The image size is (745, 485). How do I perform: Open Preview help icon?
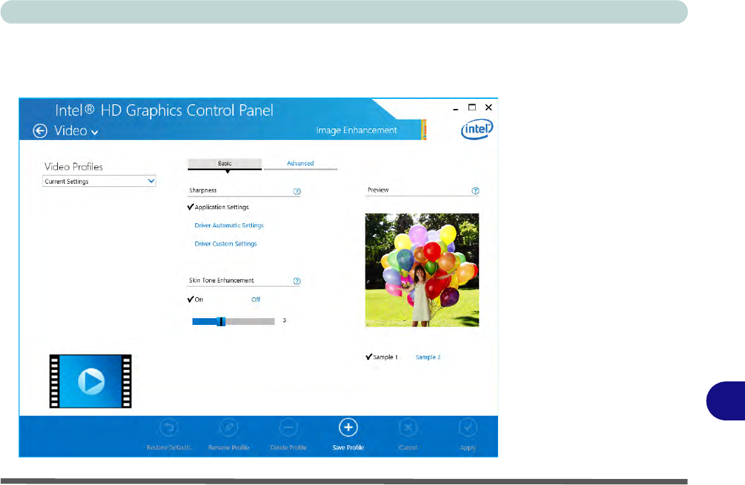(475, 190)
